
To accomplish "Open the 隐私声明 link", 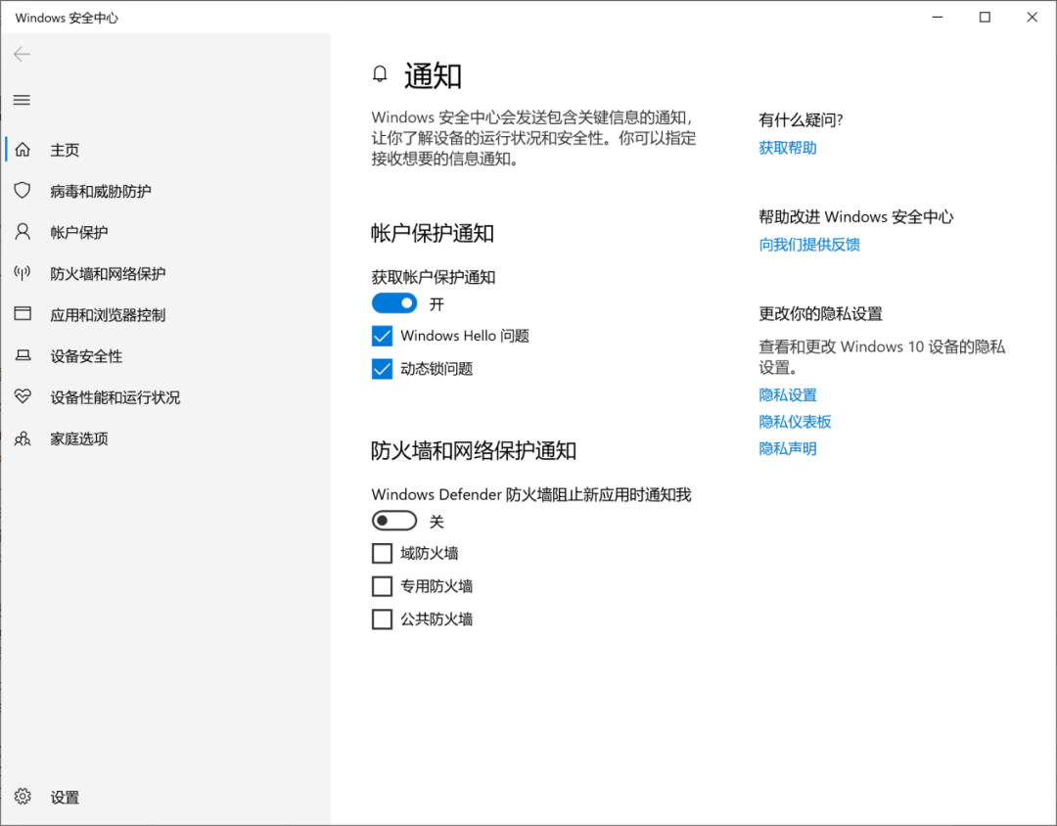I will pos(787,449).
